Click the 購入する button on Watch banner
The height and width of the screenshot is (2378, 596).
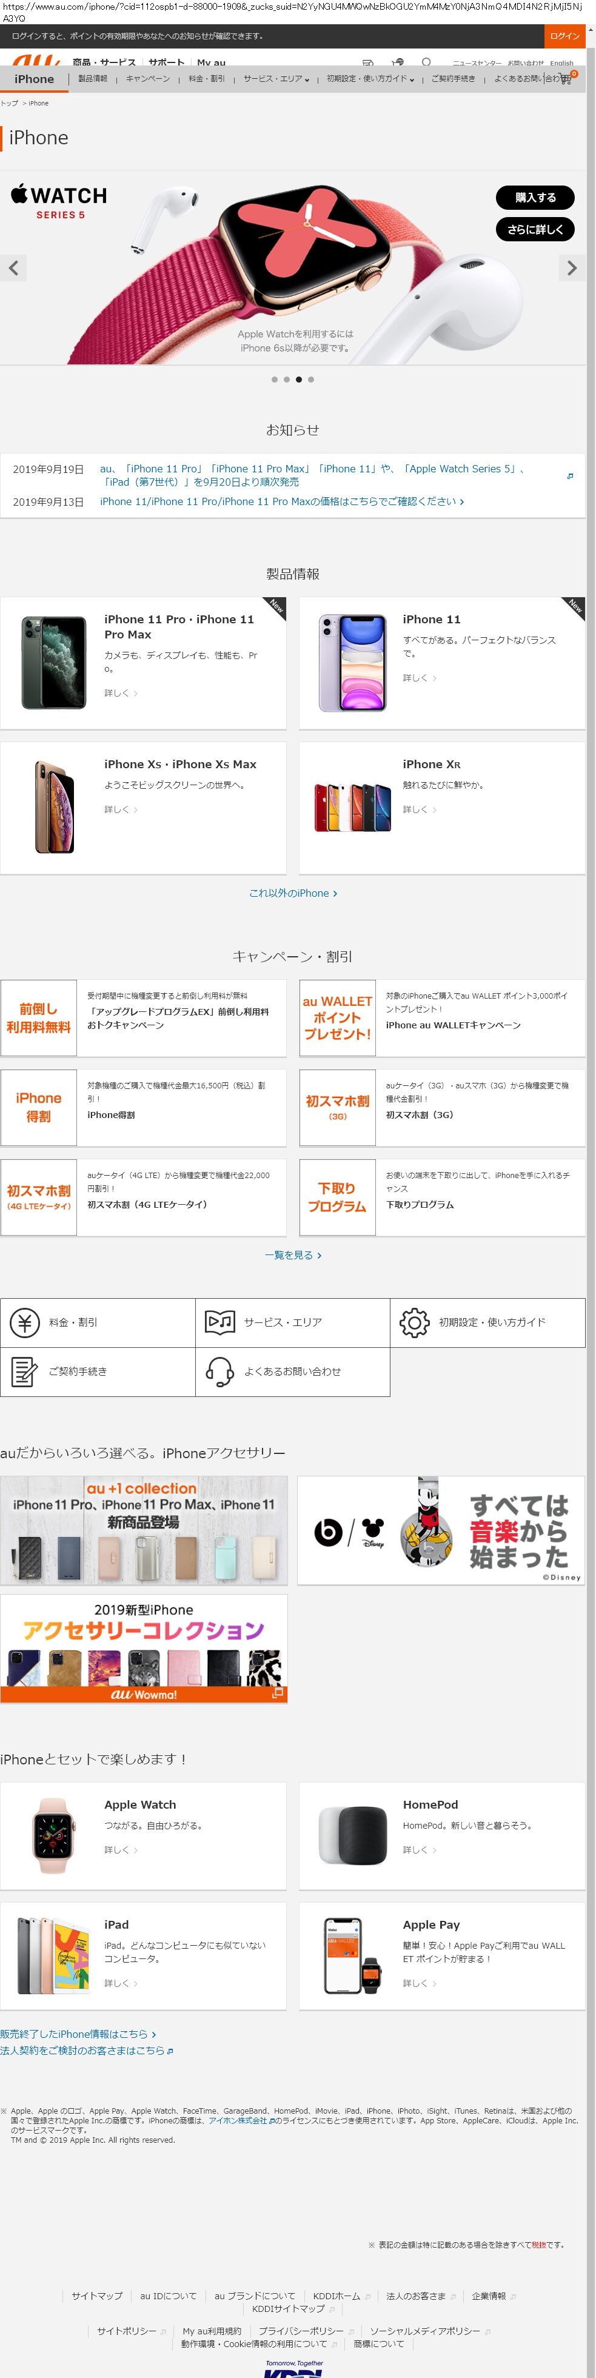point(535,198)
